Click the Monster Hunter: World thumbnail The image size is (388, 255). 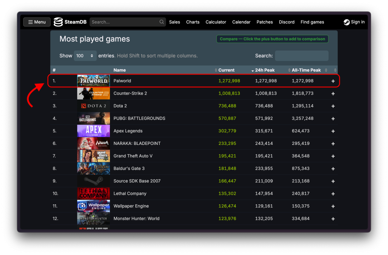tap(94, 218)
